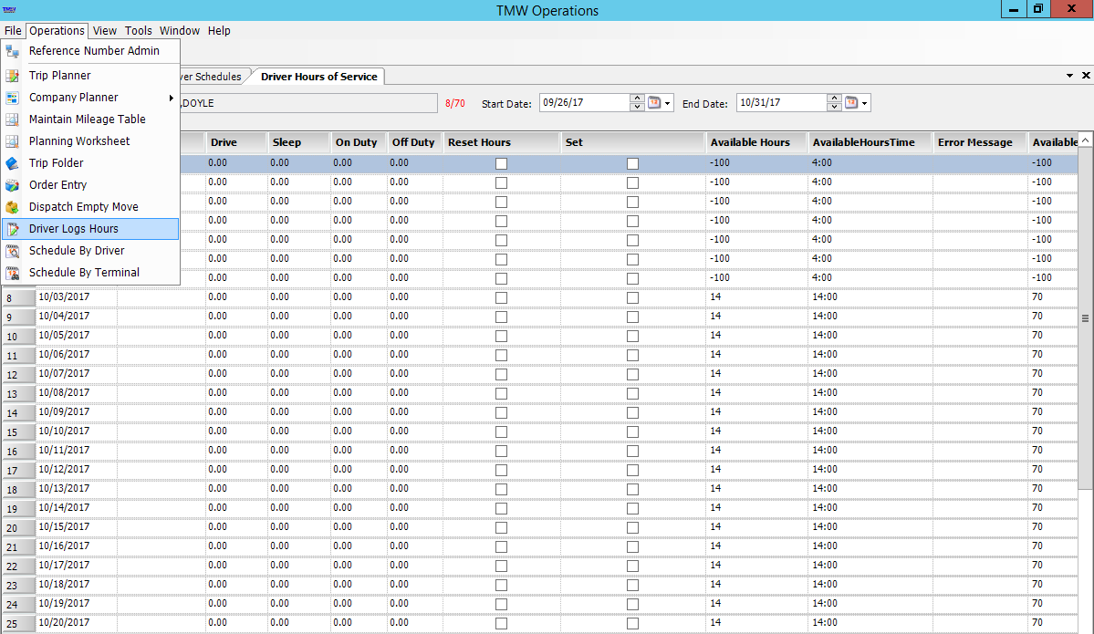Image resolution: width=1094 pixels, height=634 pixels.
Task: Sort by the Sleep column header
Action: 298,142
